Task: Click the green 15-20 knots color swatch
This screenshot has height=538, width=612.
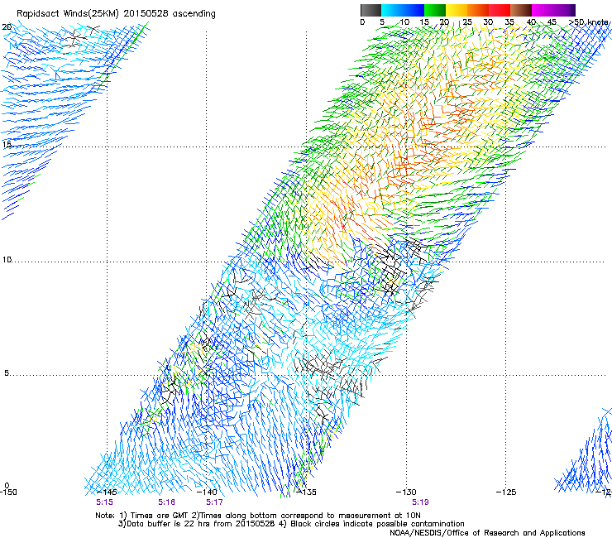Action: [x=435, y=10]
